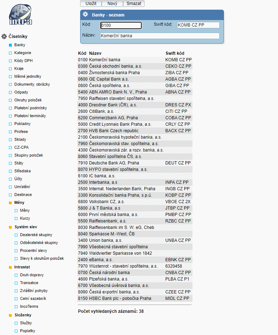Viewport: 278px width, 335px height.
Task: Select the CitiBank, a.s. row
Action: [x=135, y=111]
